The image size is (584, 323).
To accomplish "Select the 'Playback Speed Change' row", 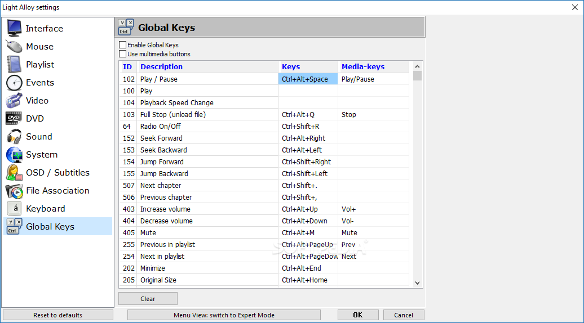I will [264, 102].
